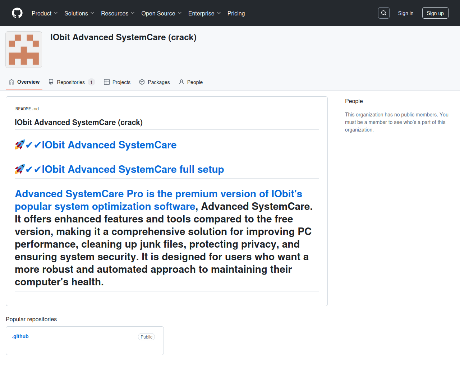Switch to the Overview tab
Viewport: 460px width, 368px height.
(x=24, y=82)
